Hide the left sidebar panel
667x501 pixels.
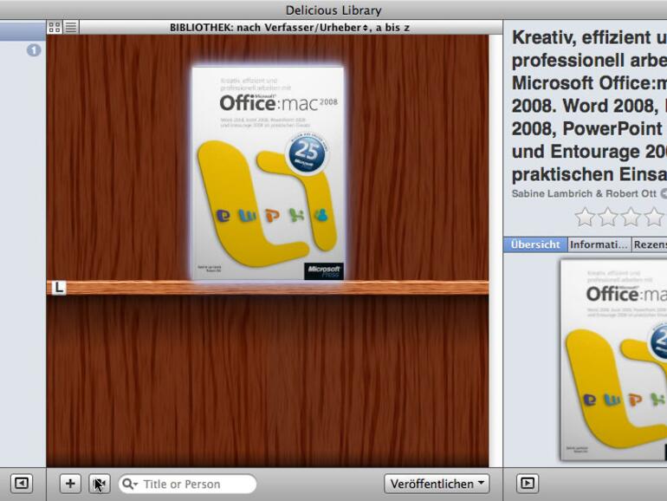pos(22,484)
